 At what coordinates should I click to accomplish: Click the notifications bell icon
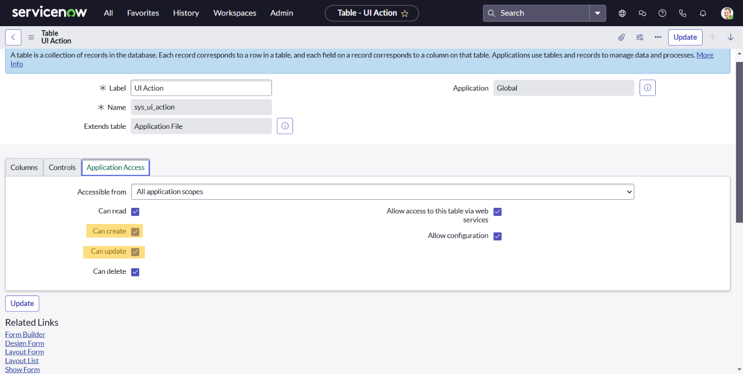tap(703, 13)
